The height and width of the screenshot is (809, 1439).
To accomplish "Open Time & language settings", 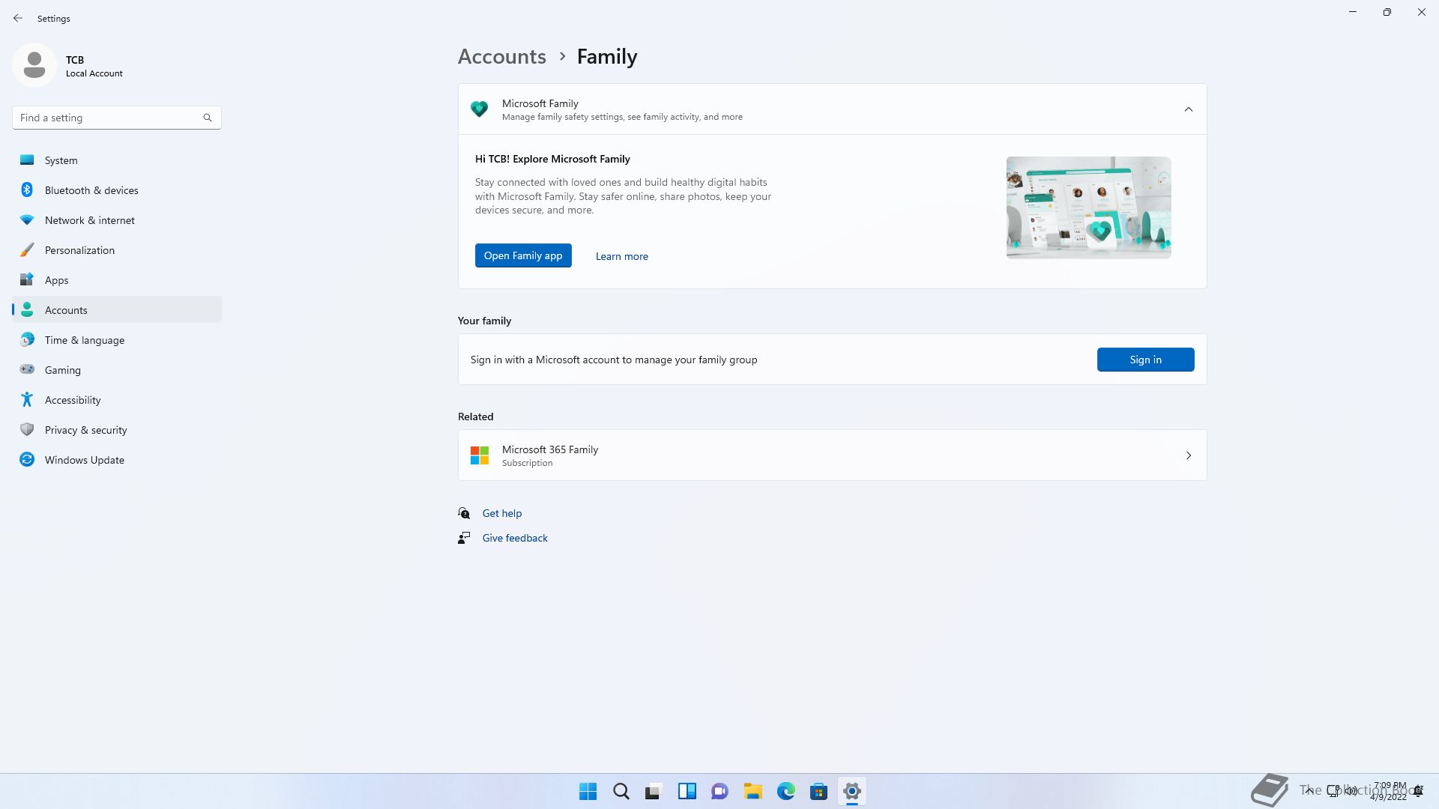I will pos(117,340).
